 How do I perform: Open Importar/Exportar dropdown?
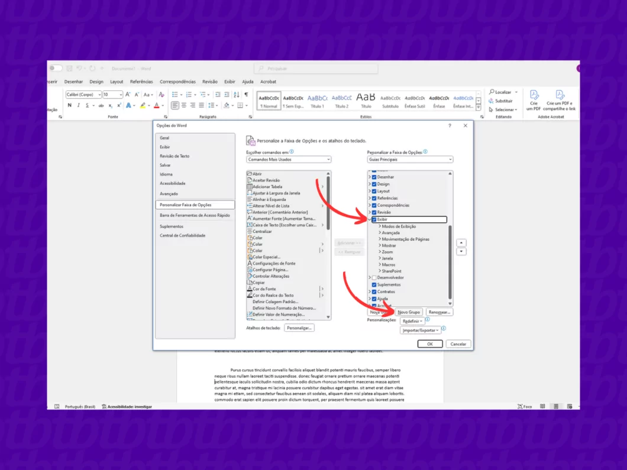(x=421, y=330)
